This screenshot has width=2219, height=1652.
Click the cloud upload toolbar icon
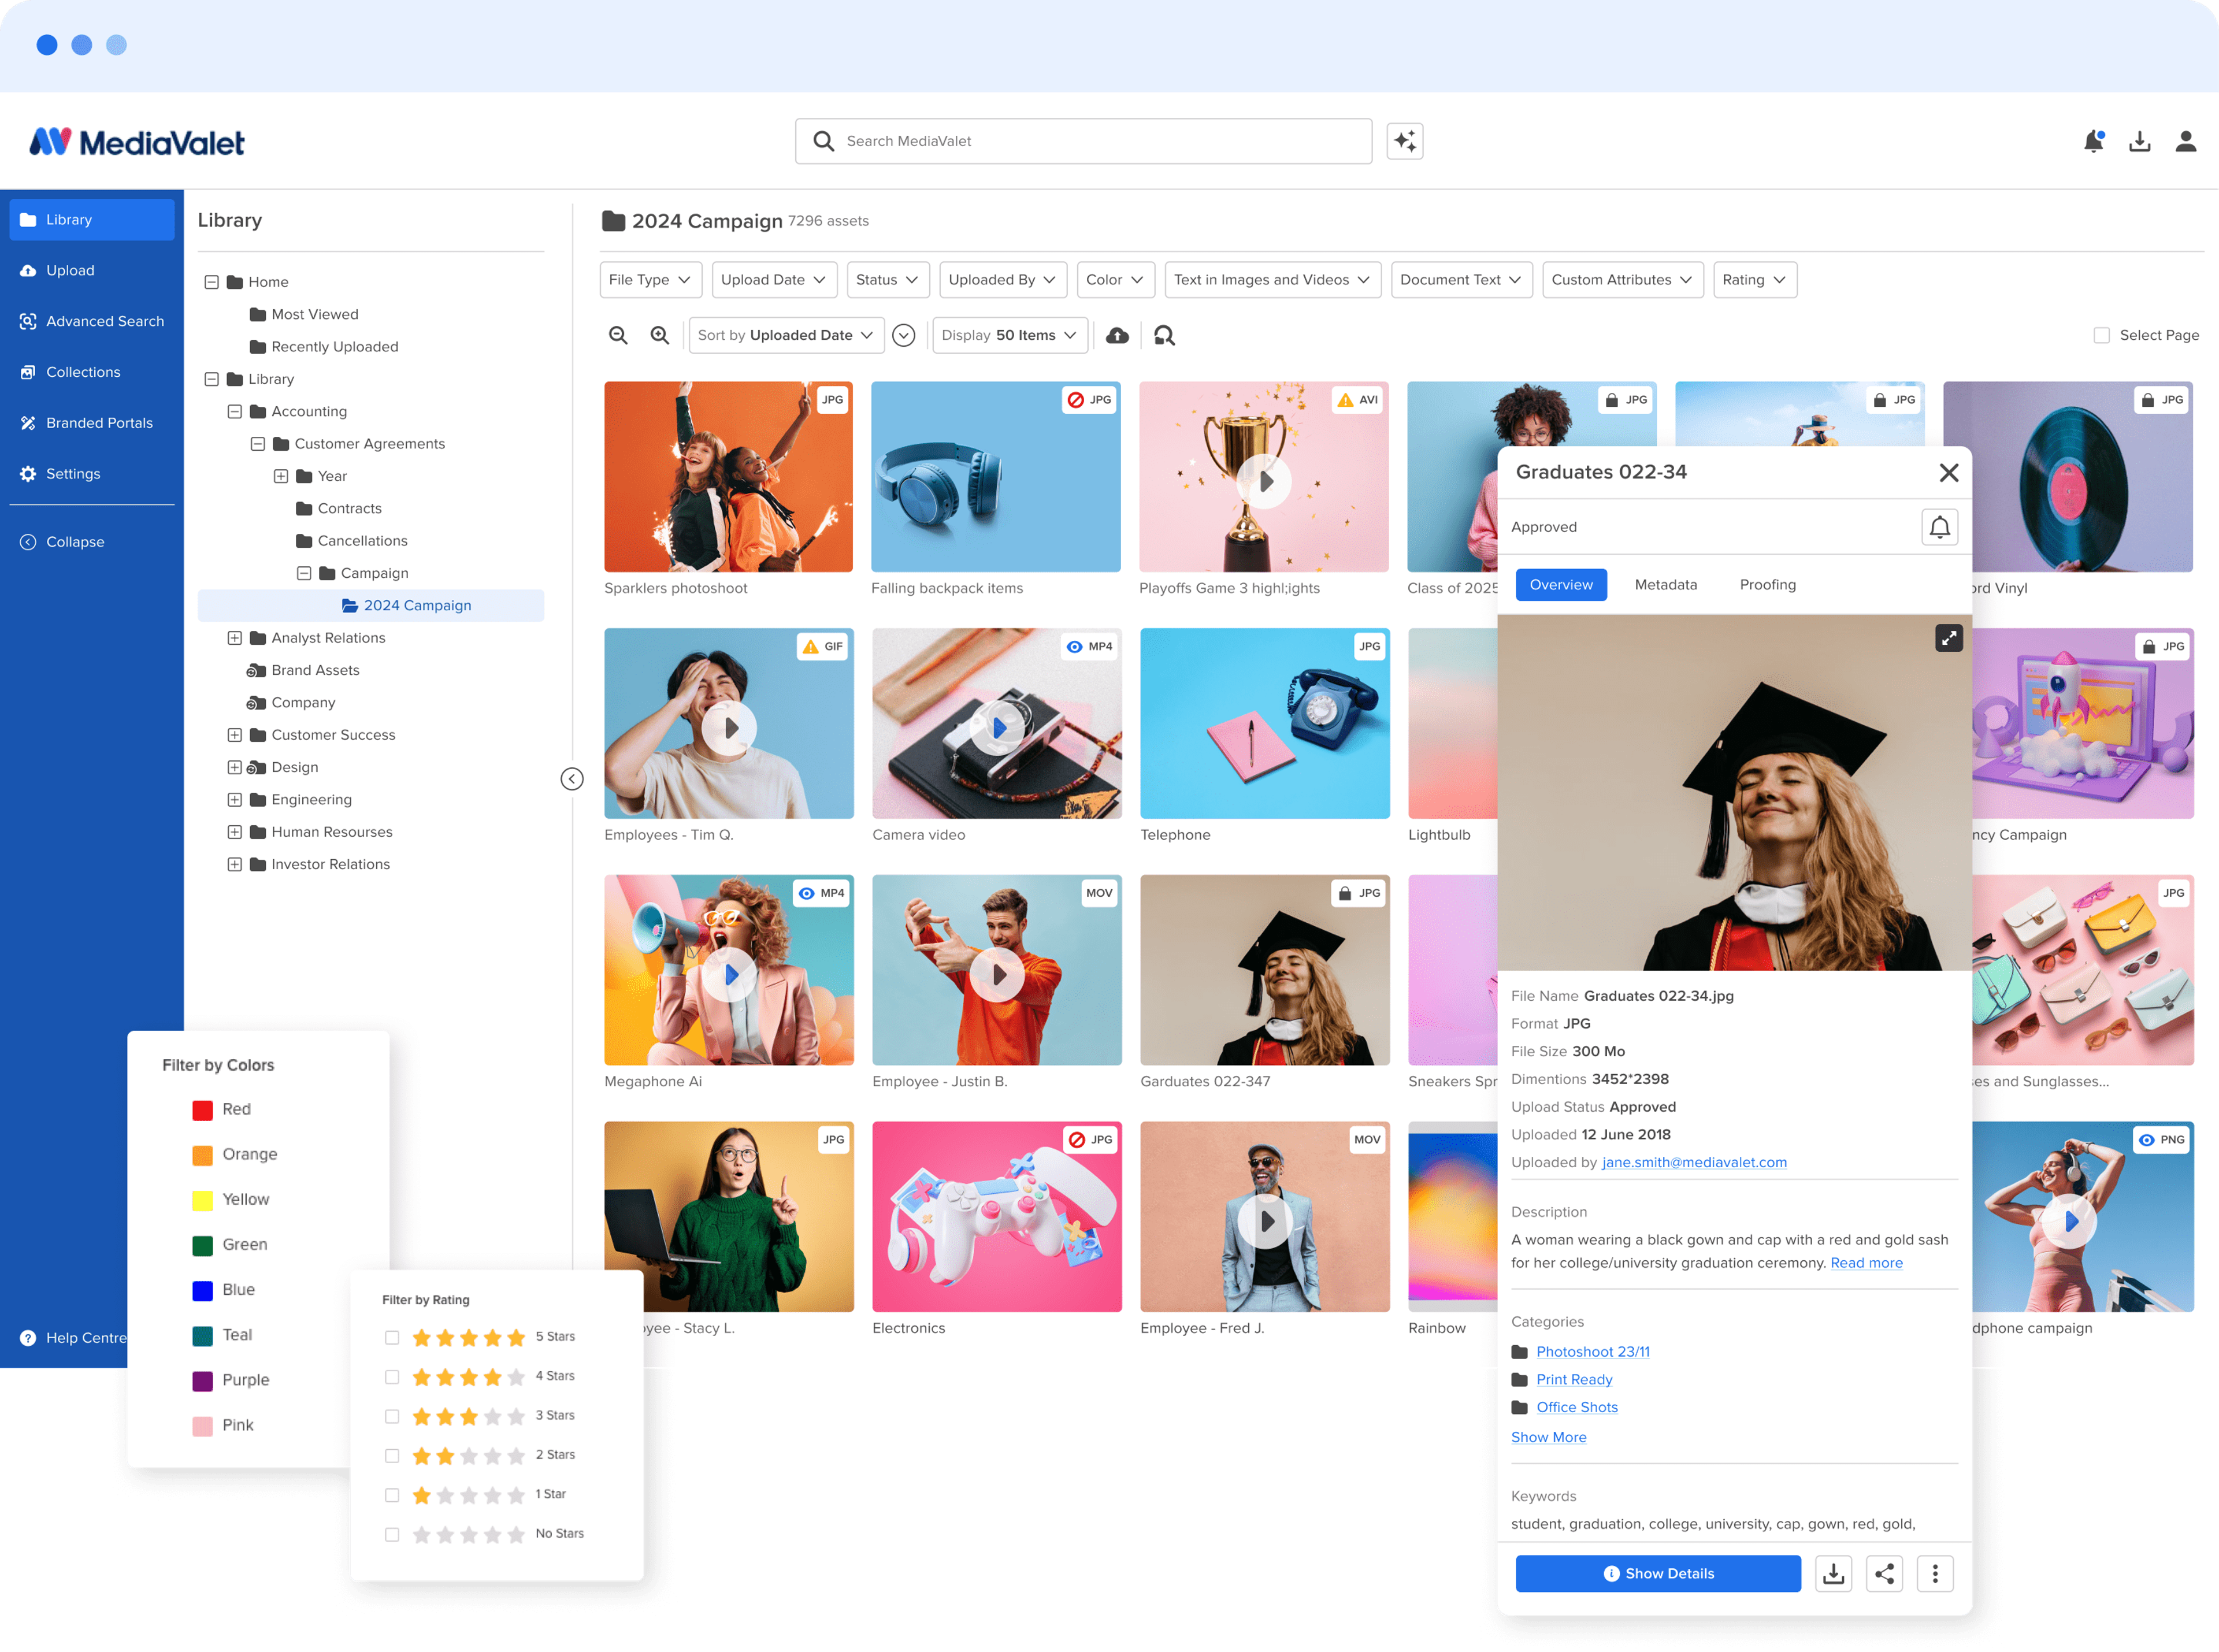tap(1117, 335)
